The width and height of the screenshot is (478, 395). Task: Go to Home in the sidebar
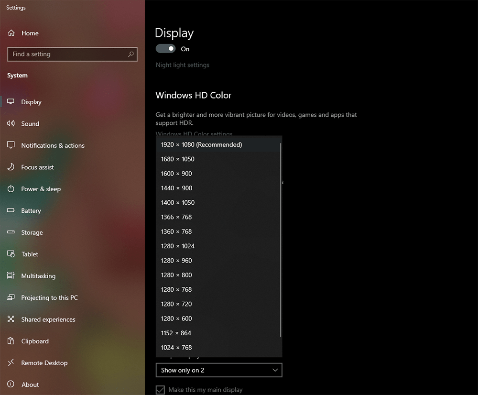click(72, 33)
